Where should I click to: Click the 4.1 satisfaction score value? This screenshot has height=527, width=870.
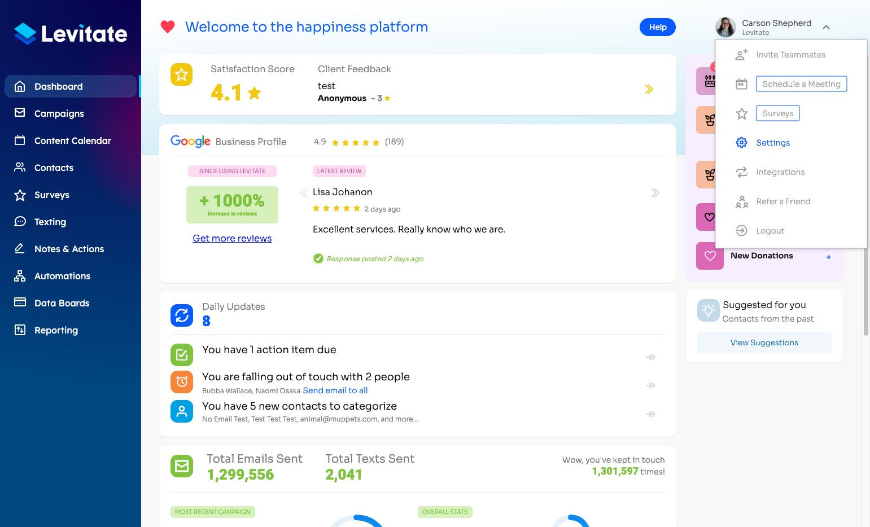pos(226,93)
